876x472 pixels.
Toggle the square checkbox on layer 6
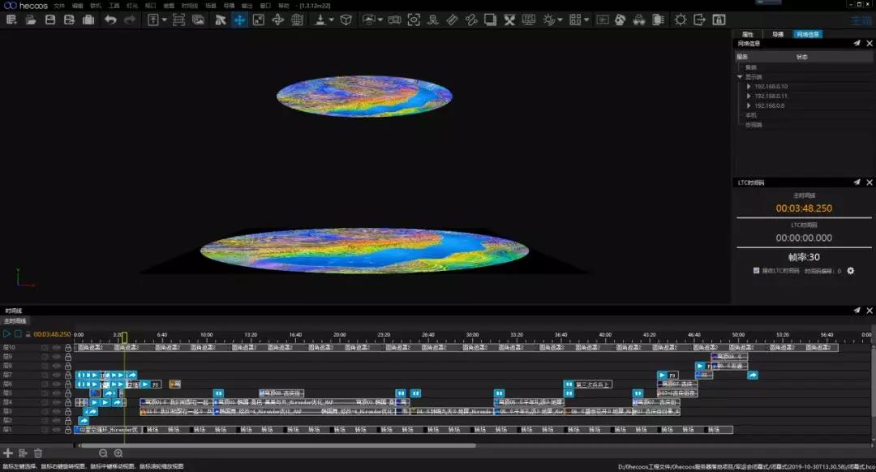click(x=45, y=384)
